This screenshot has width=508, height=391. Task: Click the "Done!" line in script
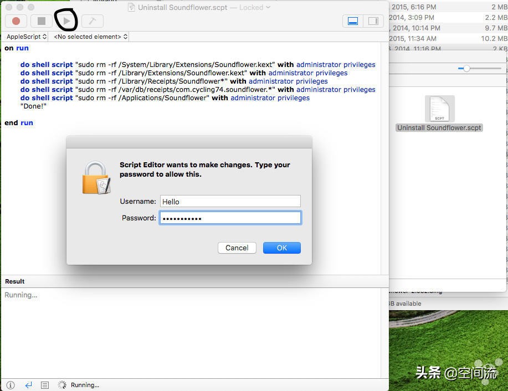pyautogui.click(x=33, y=106)
